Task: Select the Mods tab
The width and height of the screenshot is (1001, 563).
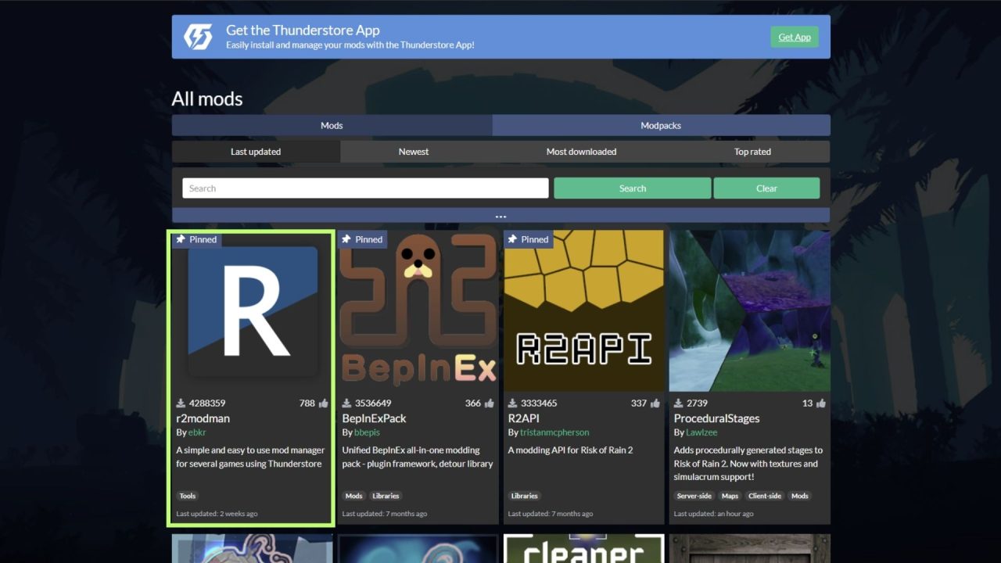Action: point(332,125)
